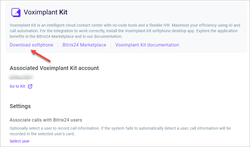Click the external-link icon beside Go to Kit

coord(30,86)
